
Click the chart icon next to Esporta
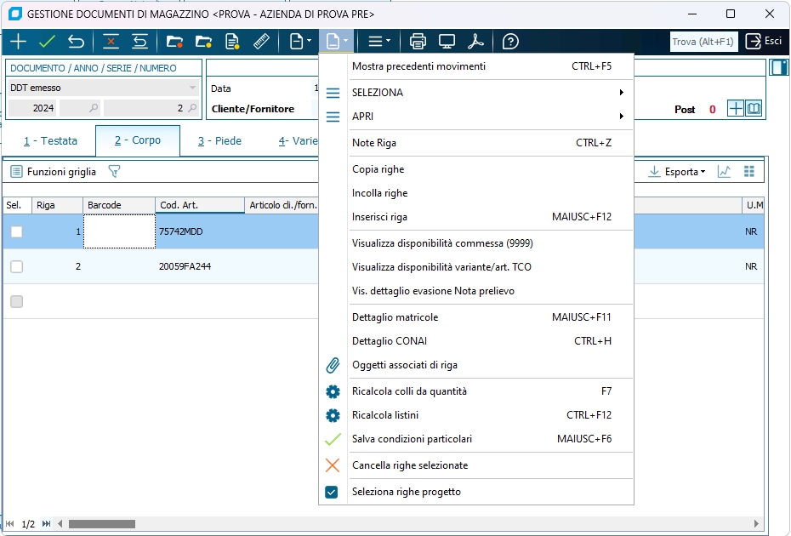(x=724, y=172)
